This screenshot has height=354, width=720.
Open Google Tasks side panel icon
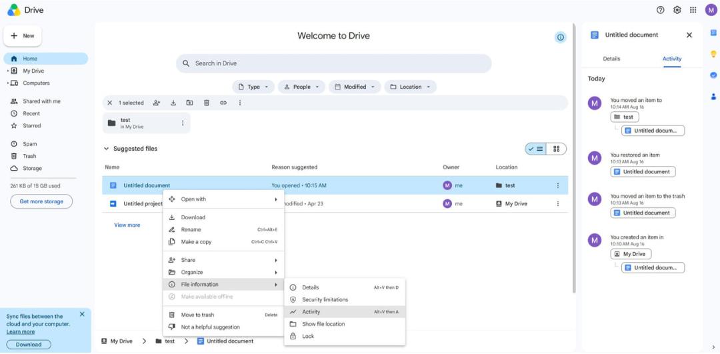[x=713, y=75]
